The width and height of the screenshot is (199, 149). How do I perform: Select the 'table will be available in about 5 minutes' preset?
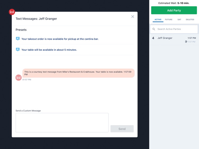pos(49,50)
